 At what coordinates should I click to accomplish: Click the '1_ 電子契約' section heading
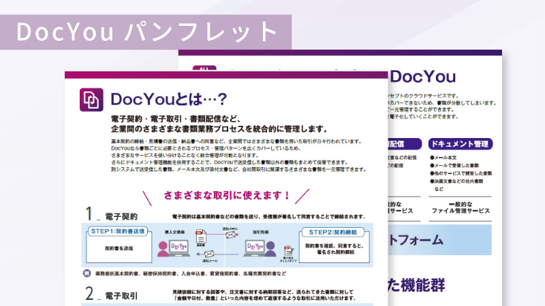(112, 214)
